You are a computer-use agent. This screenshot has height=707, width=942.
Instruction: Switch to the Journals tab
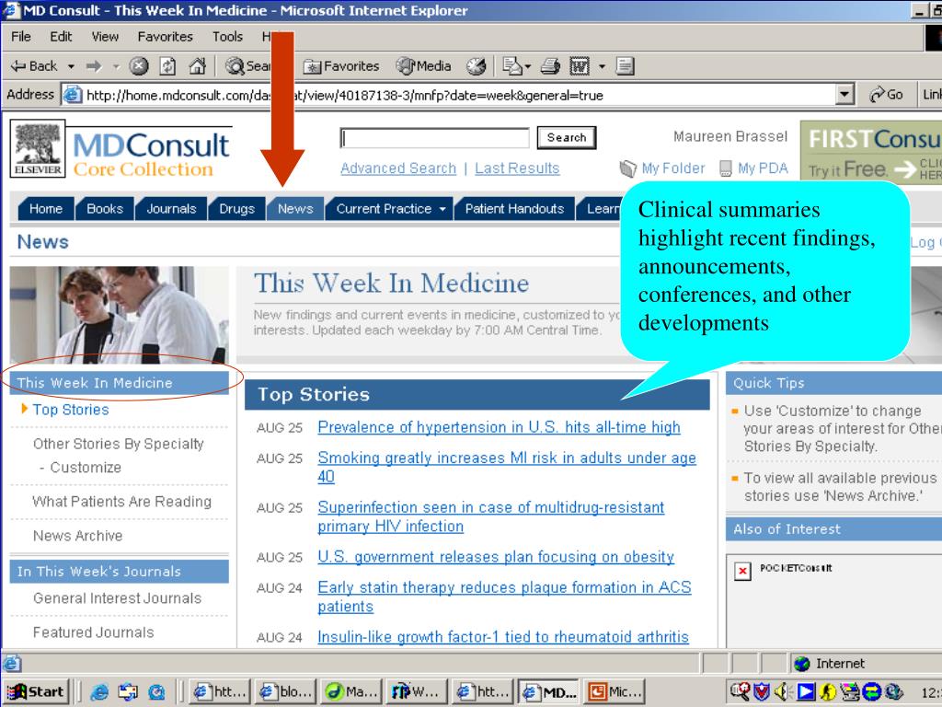pos(171,209)
